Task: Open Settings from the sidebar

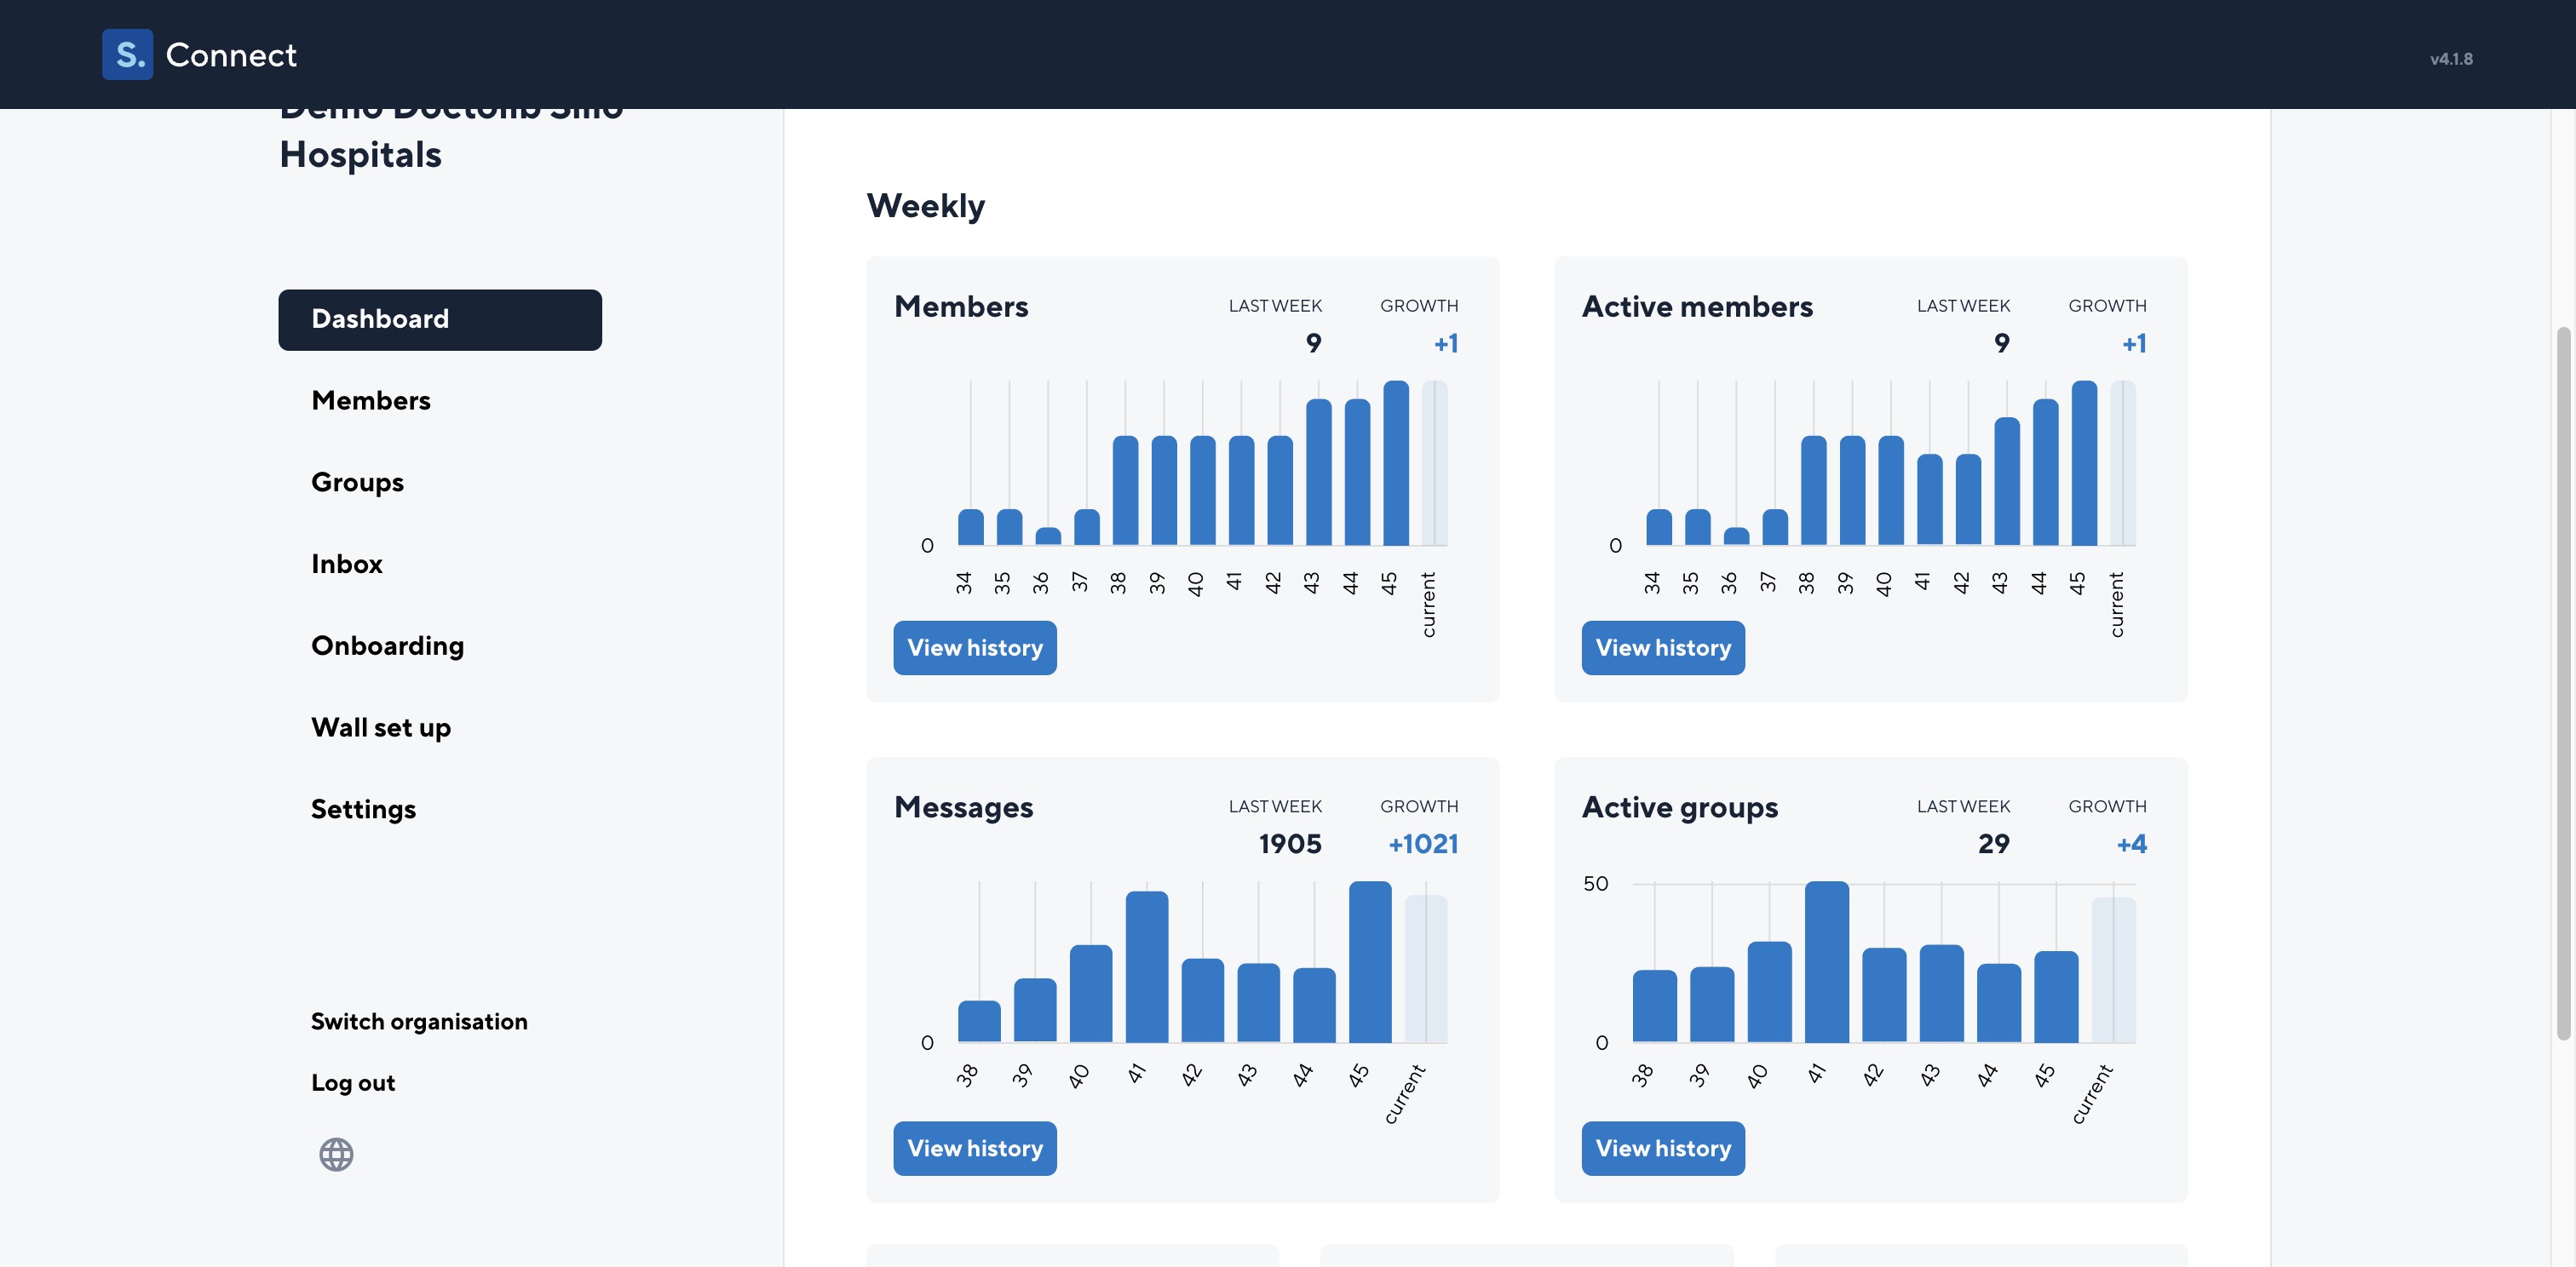Action: click(x=363, y=810)
